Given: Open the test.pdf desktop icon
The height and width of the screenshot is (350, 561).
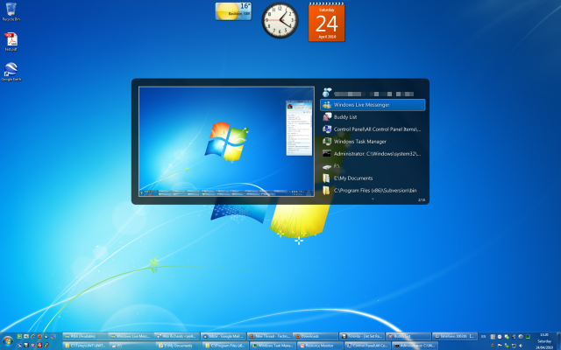Looking at the screenshot, I should [x=11, y=42].
